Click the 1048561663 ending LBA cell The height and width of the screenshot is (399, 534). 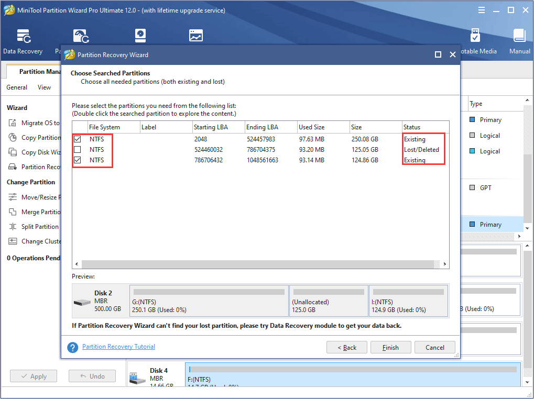point(262,160)
